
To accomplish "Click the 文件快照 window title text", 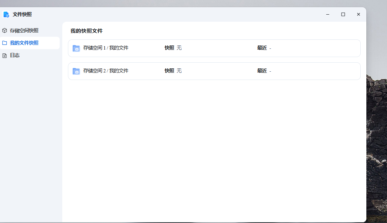I will click(22, 14).
